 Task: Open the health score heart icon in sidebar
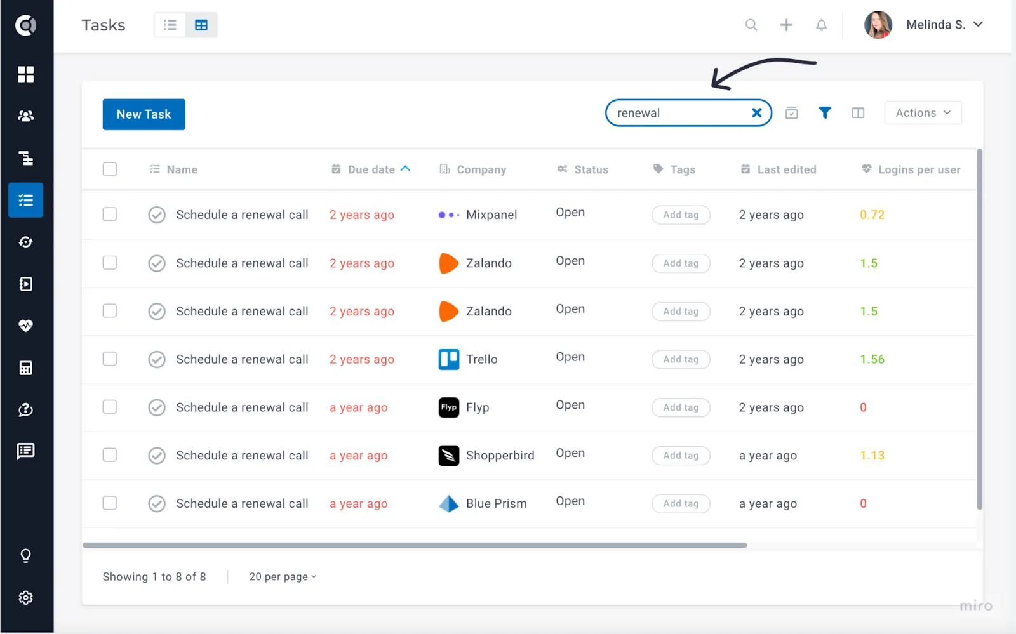click(x=25, y=326)
